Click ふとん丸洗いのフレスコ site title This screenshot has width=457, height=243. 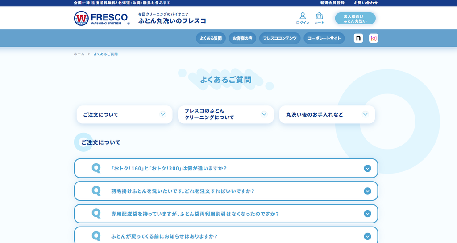[172, 21]
